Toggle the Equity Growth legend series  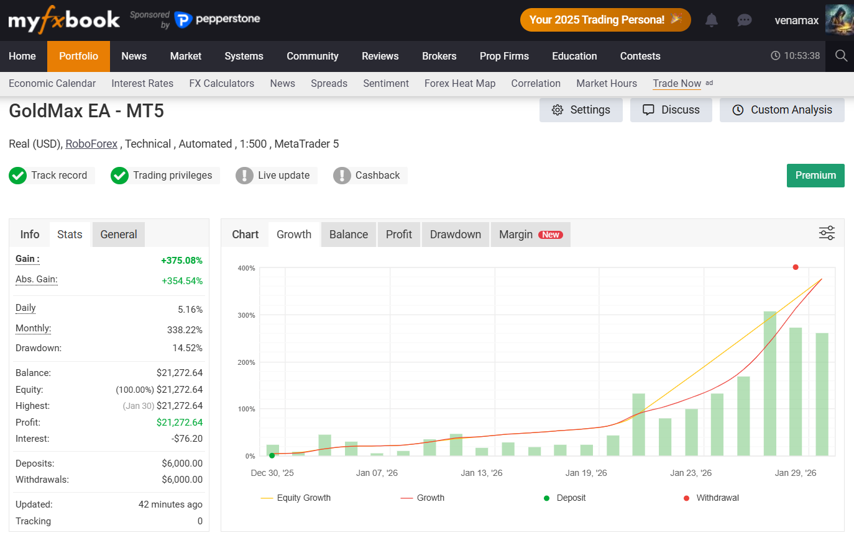296,498
